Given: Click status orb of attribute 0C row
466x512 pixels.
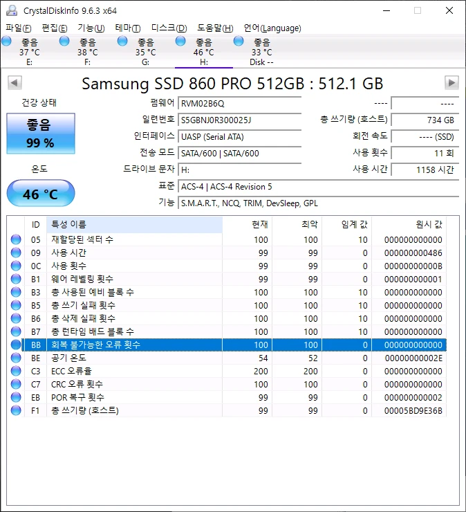Looking at the screenshot, I should click(x=16, y=266).
